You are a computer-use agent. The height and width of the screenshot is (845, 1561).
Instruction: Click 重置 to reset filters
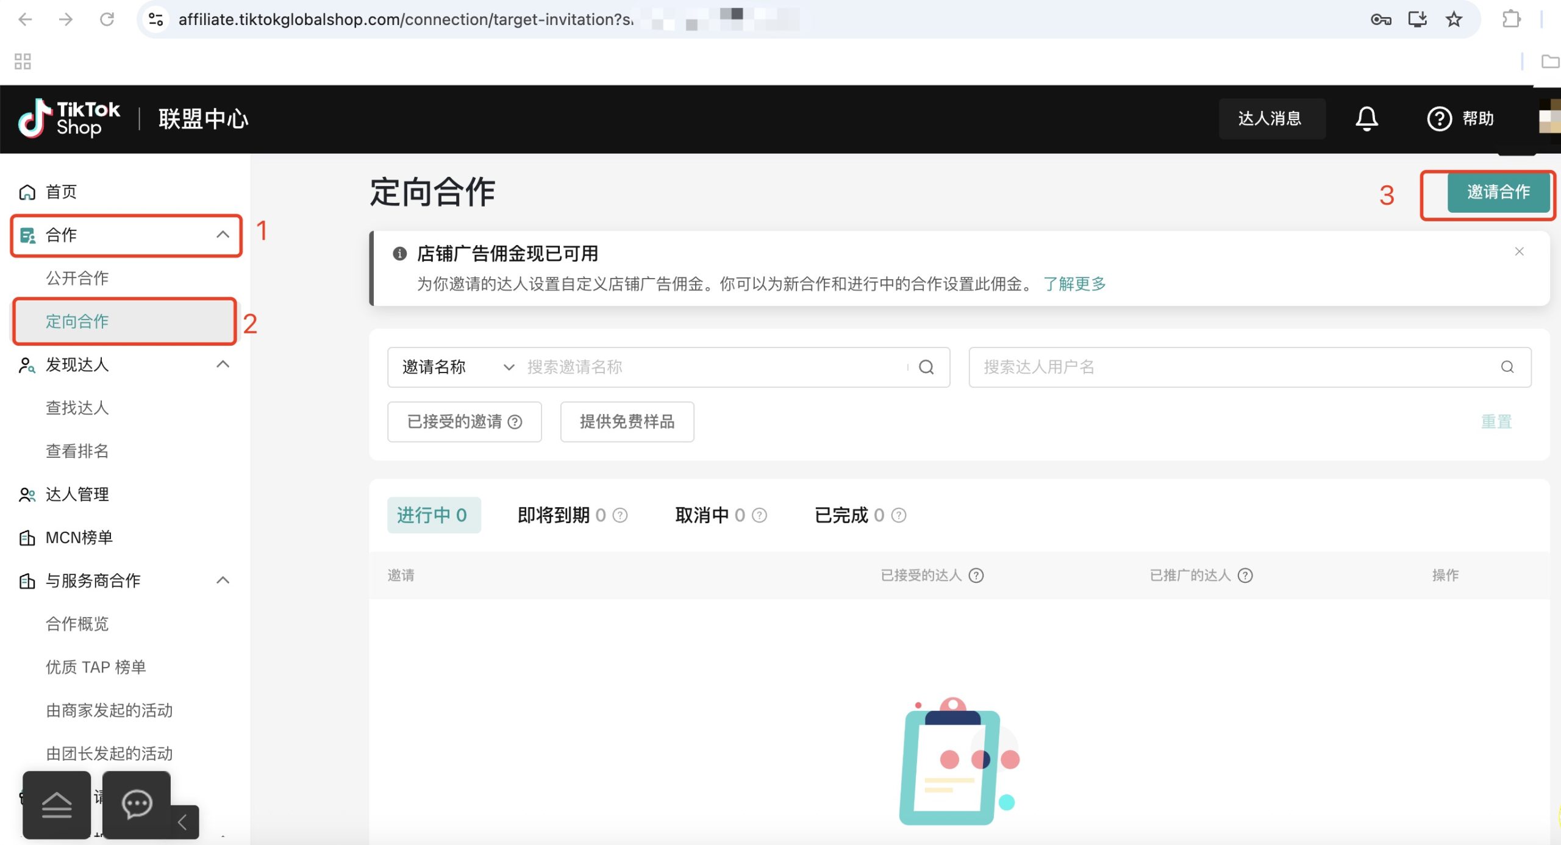(x=1496, y=422)
